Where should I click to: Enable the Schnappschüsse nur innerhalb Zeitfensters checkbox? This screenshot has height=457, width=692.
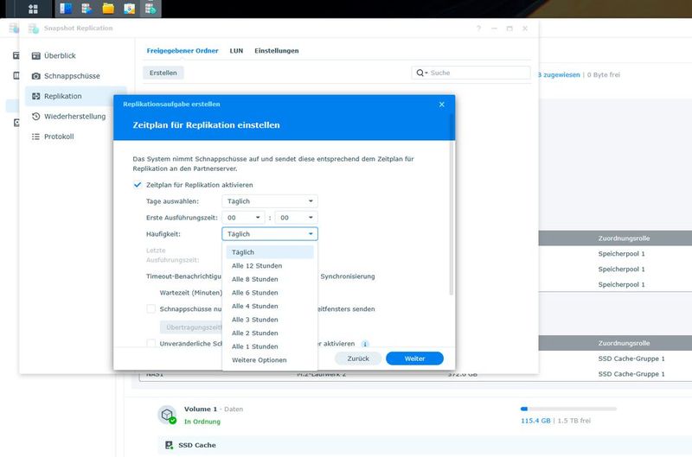point(151,308)
